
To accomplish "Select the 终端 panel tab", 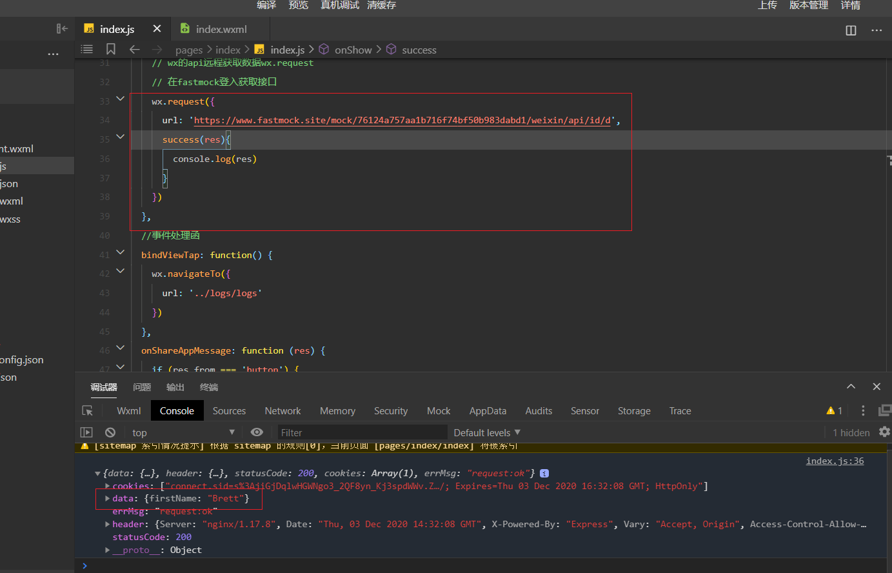I will (209, 387).
